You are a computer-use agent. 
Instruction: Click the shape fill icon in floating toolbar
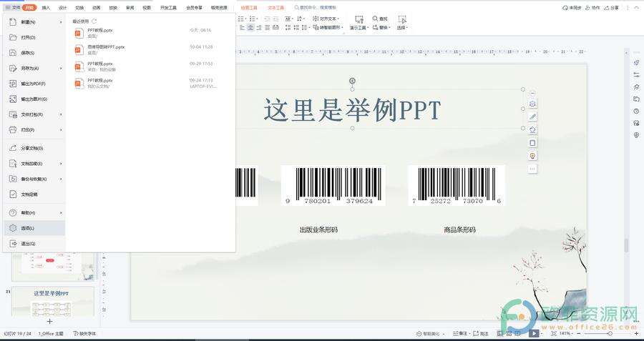coord(532,129)
